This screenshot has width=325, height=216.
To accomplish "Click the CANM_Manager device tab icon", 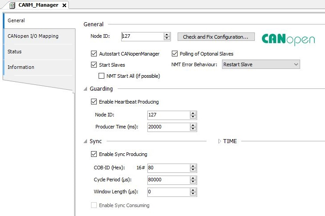I will click(12, 5).
